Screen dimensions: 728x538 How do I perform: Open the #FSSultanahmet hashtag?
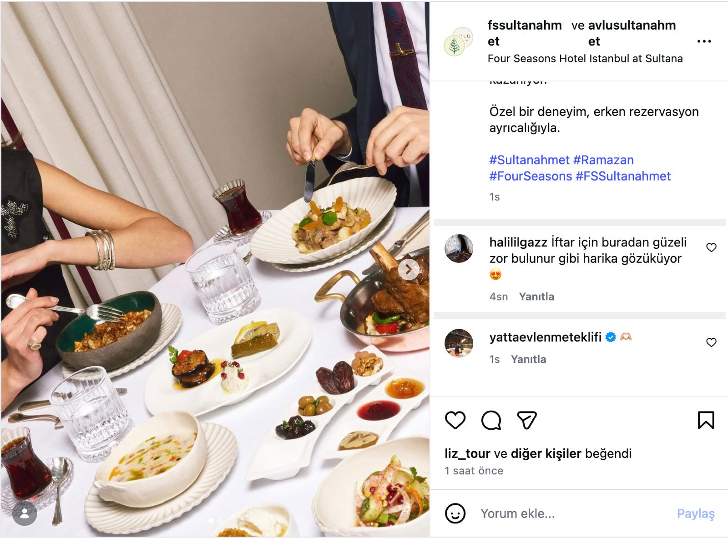(623, 176)
